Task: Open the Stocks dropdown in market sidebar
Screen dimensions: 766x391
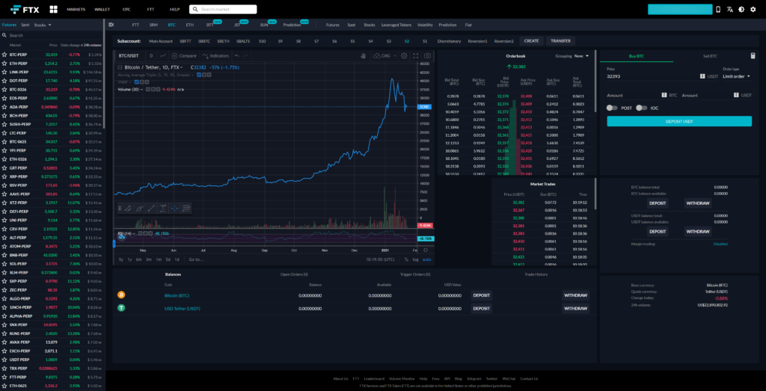Action: 43,25
